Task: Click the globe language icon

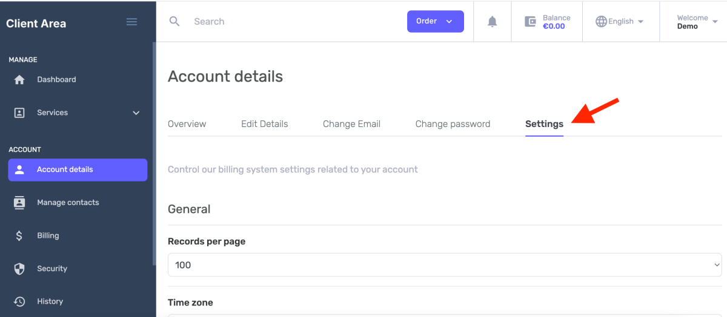Action: coord(601,21)
